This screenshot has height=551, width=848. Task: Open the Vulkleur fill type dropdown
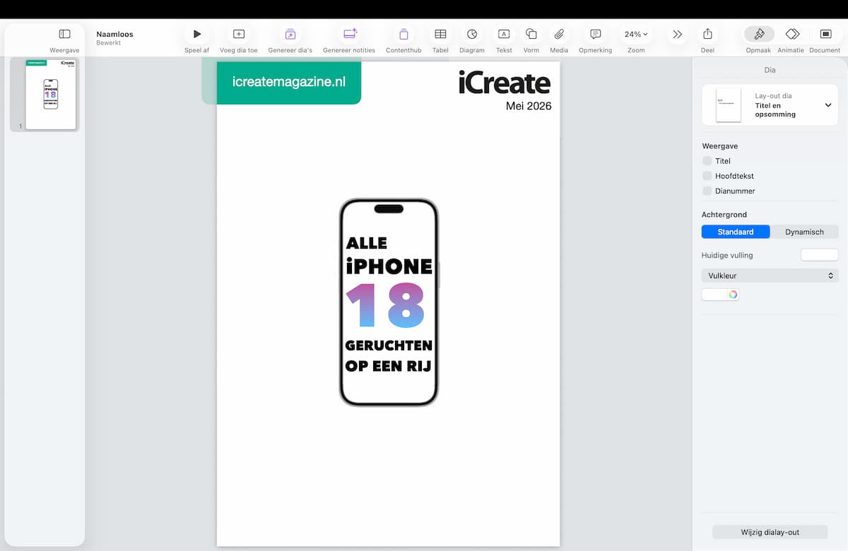(x=770, y=275)
